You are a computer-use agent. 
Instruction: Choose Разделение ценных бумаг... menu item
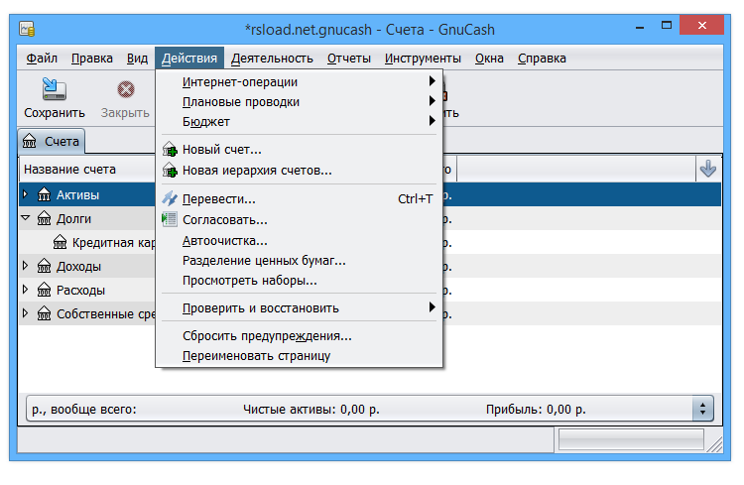[299, 260]
